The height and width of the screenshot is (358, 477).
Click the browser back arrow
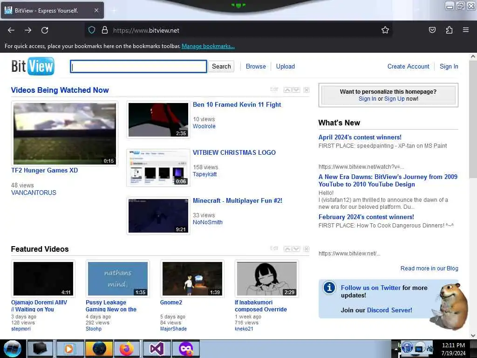coord(11,30)
